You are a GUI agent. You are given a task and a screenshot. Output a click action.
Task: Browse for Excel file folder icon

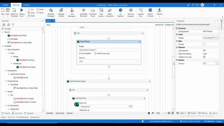(131, 106)
